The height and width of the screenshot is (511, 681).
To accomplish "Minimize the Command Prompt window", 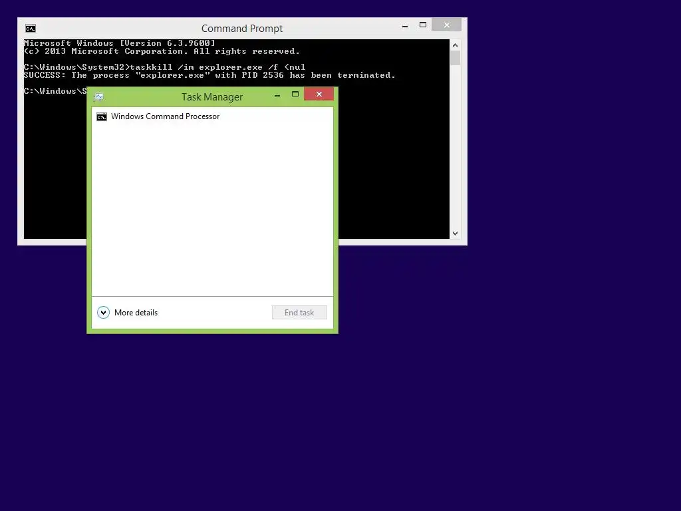I will [405, 26].
